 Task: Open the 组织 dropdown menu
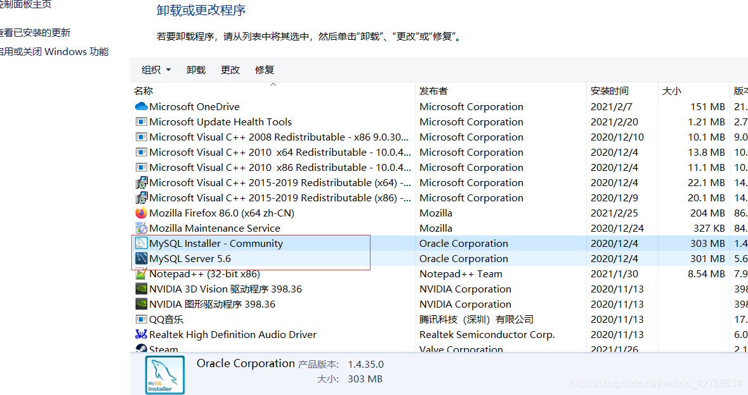[155, 70]
